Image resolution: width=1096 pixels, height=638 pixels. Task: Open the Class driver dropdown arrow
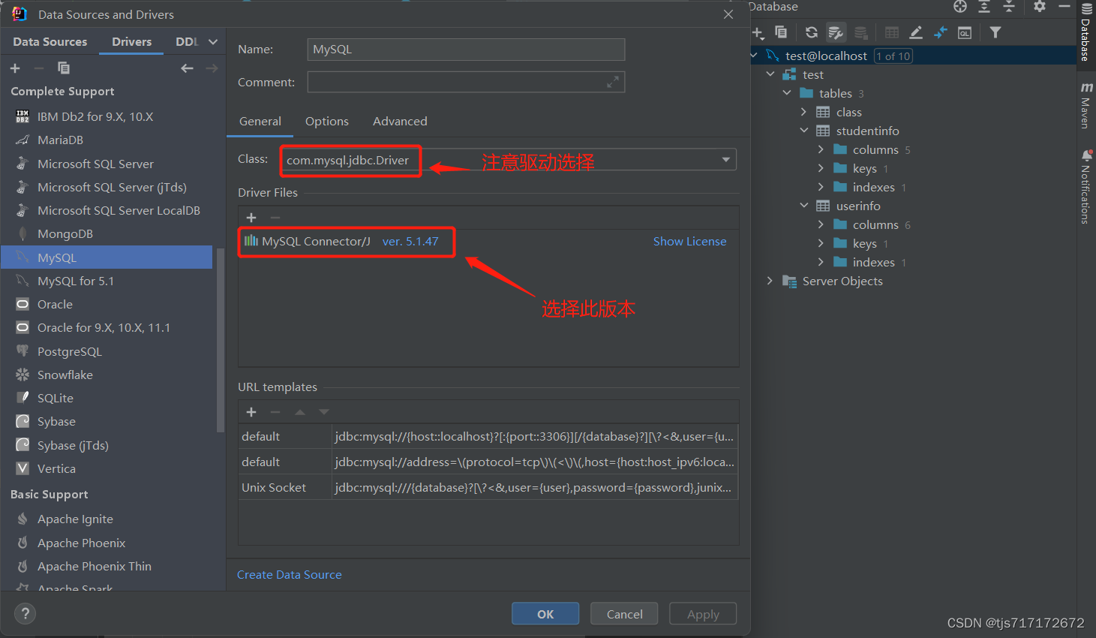click(725, 160)
